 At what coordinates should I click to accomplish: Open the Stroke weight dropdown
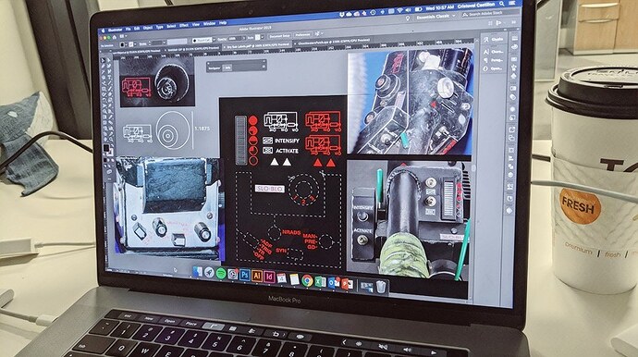pos(164,43)
